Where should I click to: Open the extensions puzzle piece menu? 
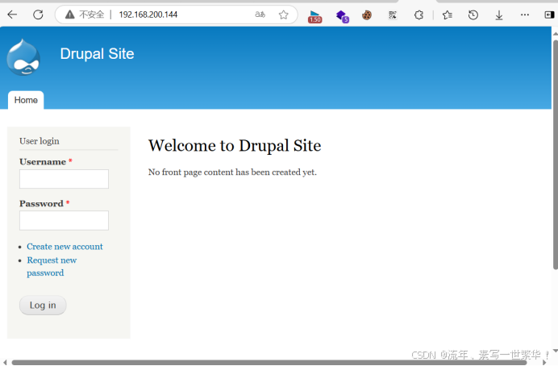[x=418, y=15]
